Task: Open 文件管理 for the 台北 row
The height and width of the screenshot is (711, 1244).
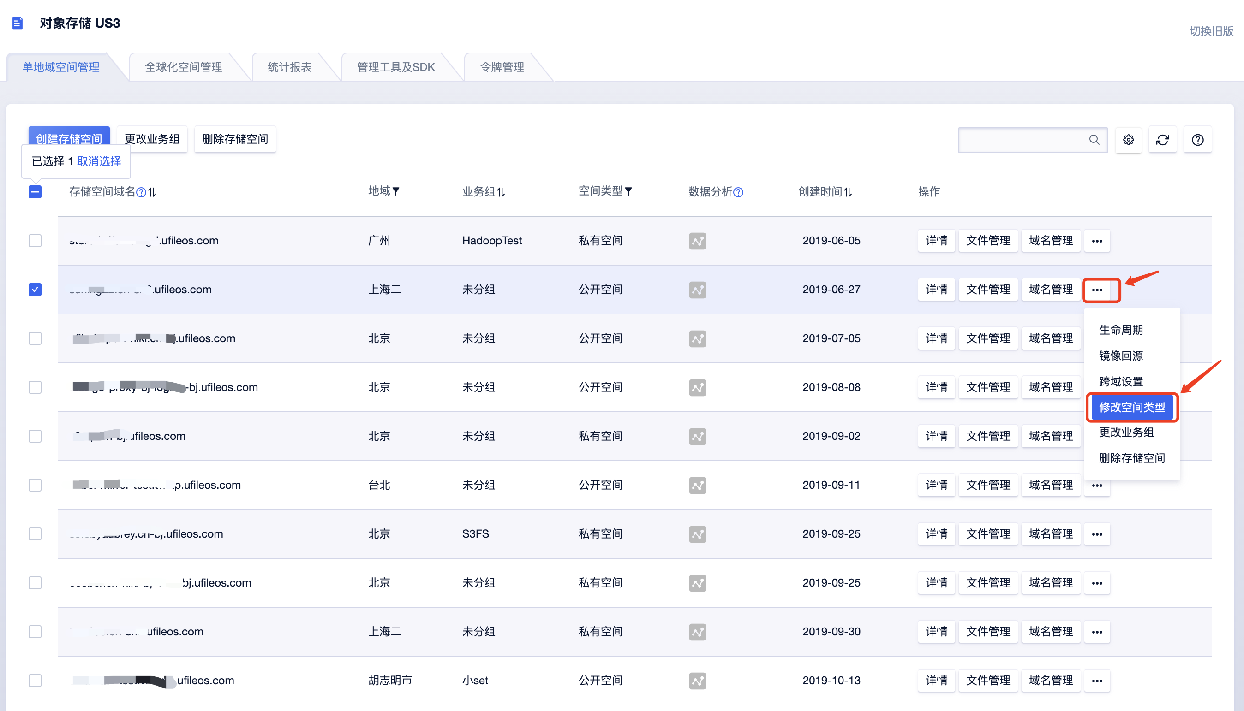Action: click(988, 486)
